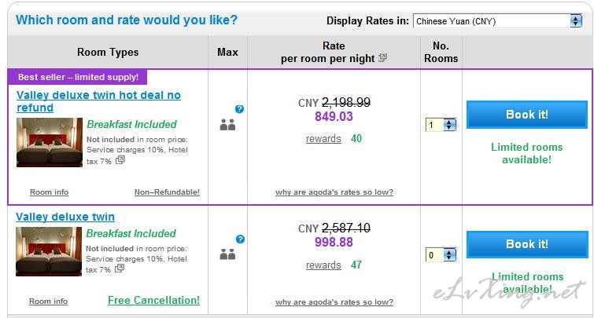
Task: Click Book it! for Valley deluxe twin
Action: [527, 244]
